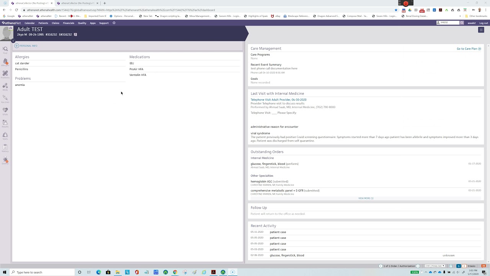Click the blue 1 task counter badge
Viewport: 490px width, 276px height.
click(458, 266)
